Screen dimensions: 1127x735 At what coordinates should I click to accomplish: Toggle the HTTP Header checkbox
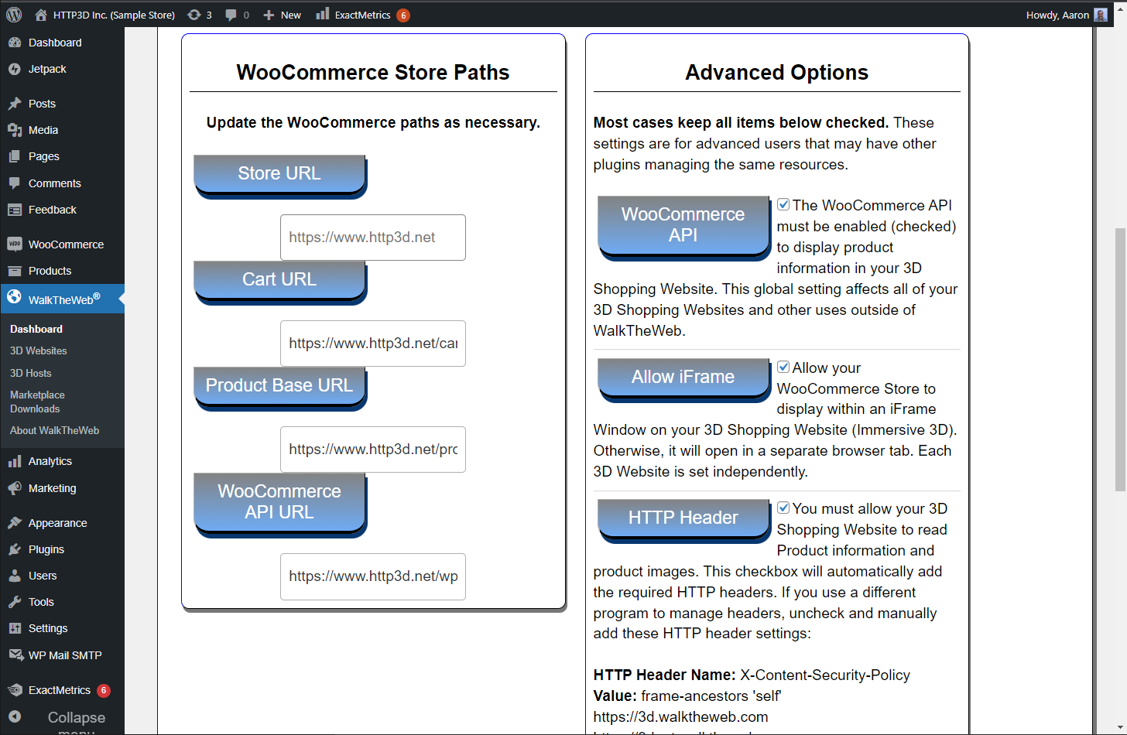point(783,508)
